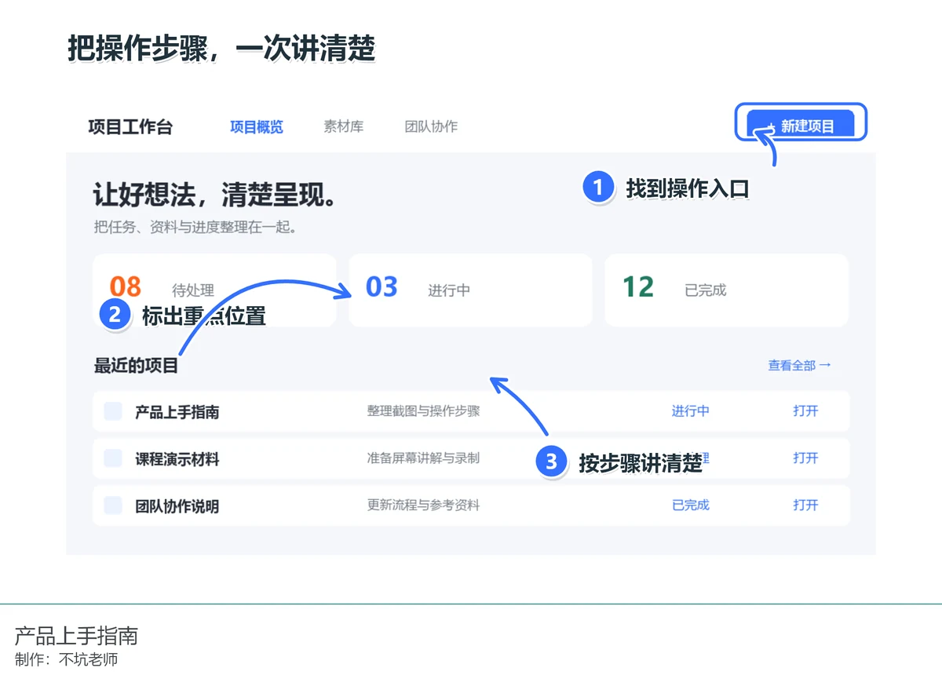The height and width of the screenshot is (686, 942).
Task: Select the 团队协作说明 row icon
Action: tap(113, 505)
